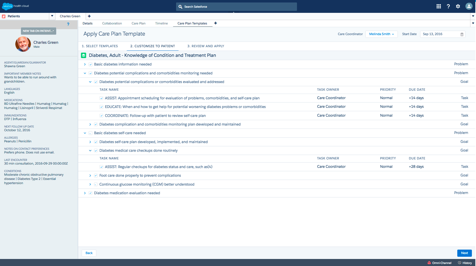Click the plus icon beside Charles Green tab

pyautogui.click(x=89, y=16)
